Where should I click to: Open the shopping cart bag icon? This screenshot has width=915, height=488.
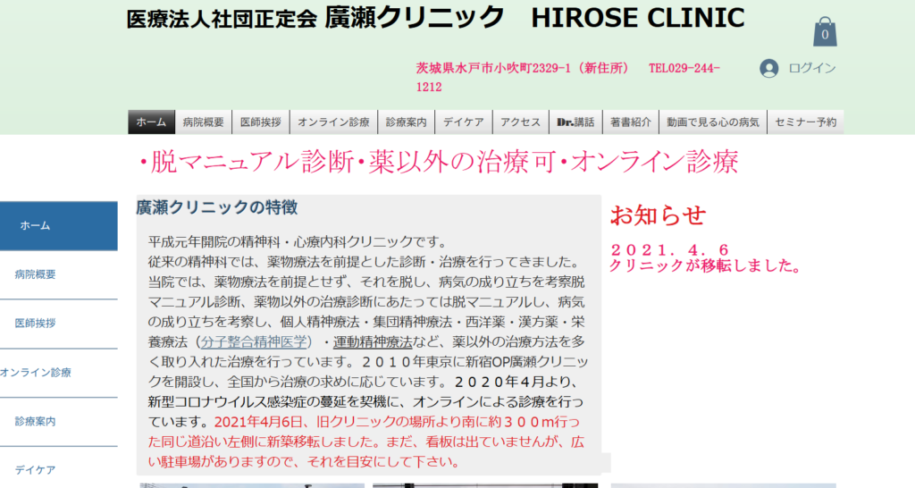pos(825,33)
